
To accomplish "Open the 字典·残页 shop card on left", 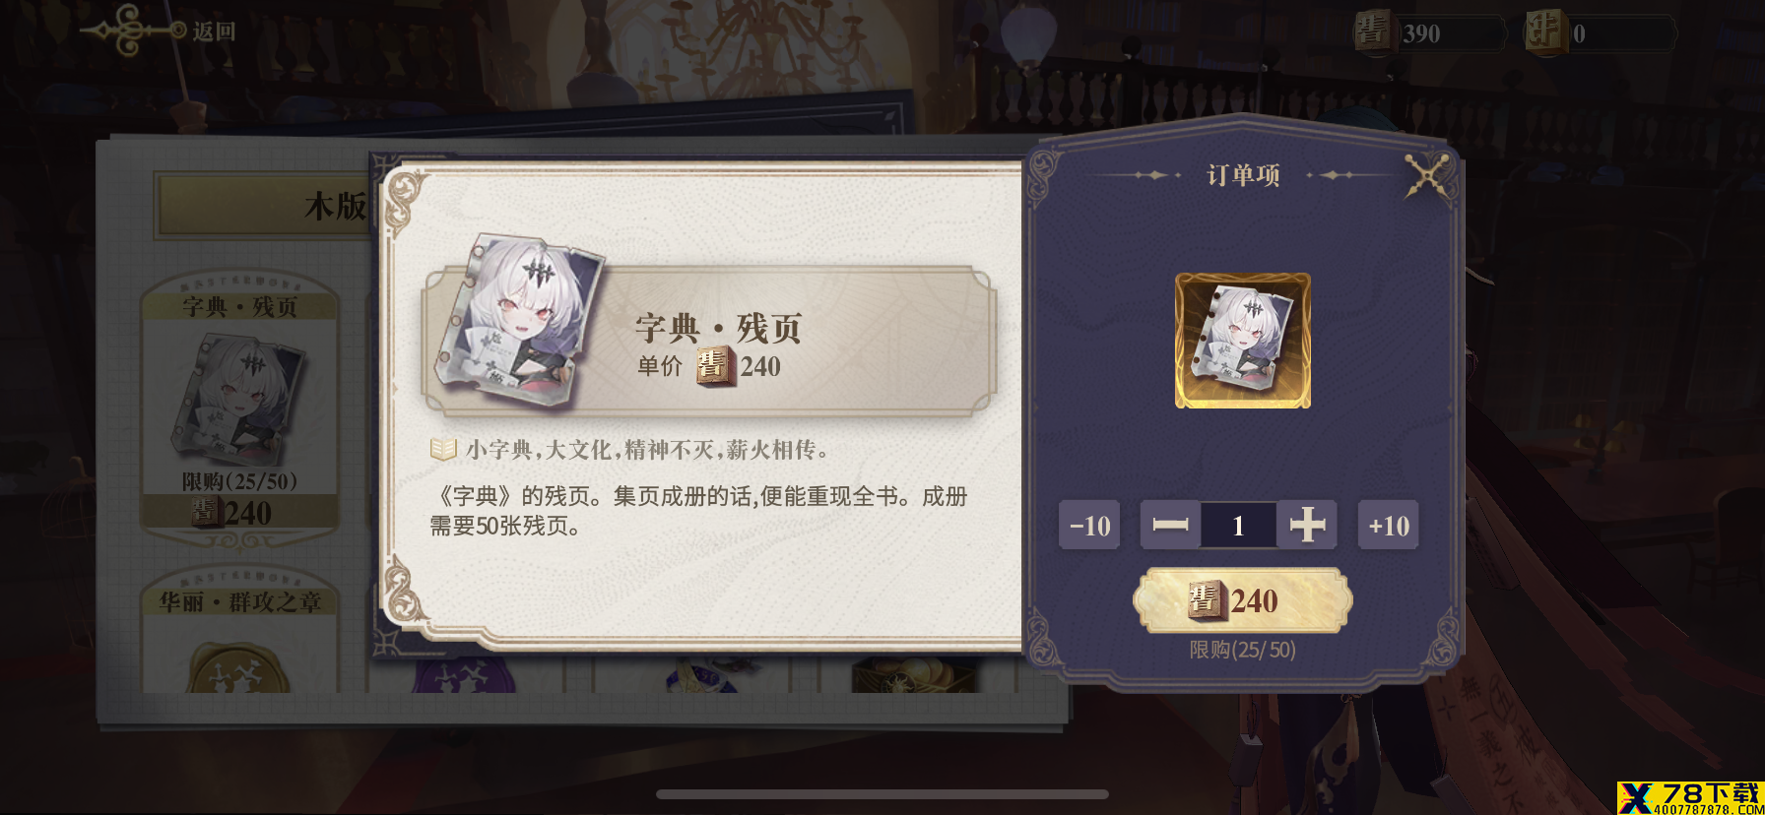I will [240, 408].
